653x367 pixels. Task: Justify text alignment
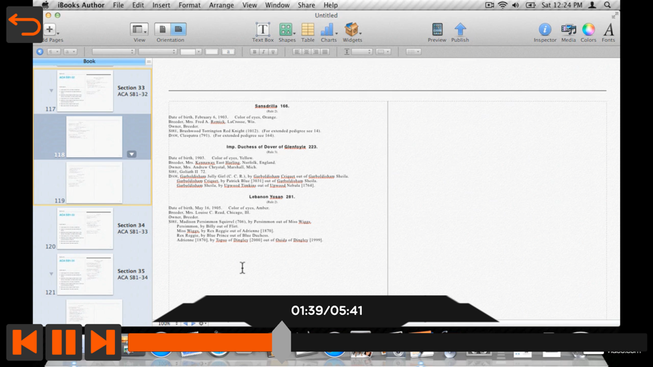[325, 51]
